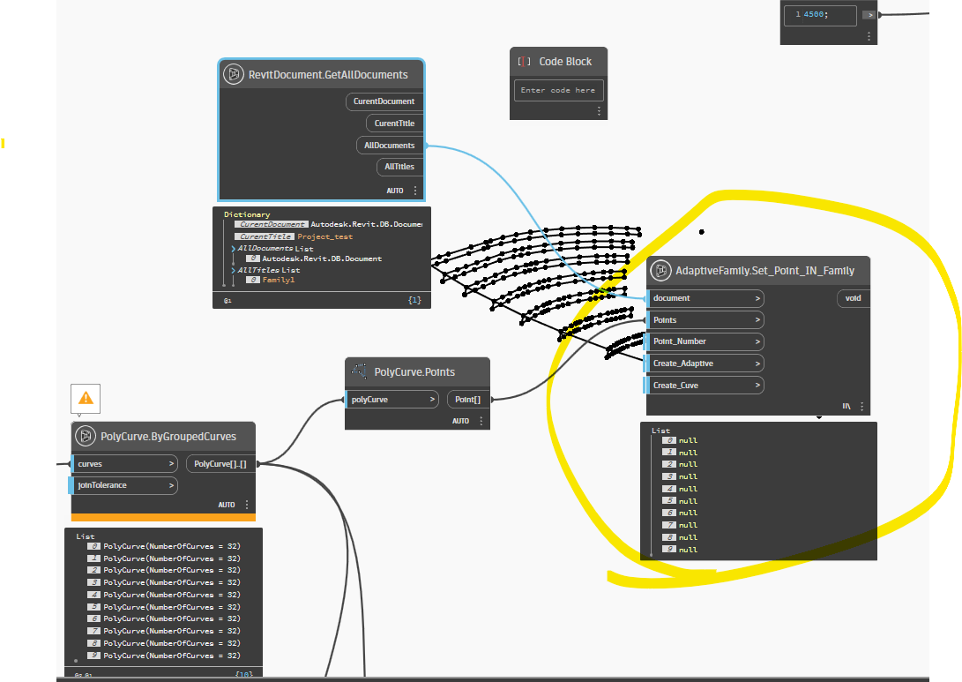Click the Enter code here field in Code Block

click(x=558, y=89)
